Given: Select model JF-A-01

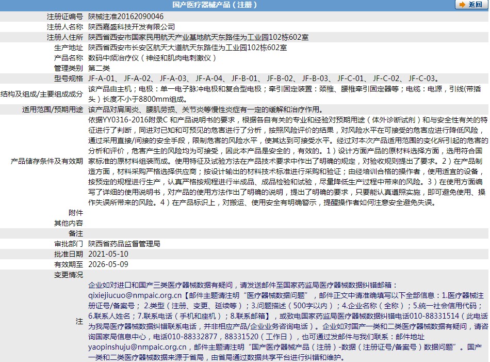Looking at the screenshot, I should point(102,78).
